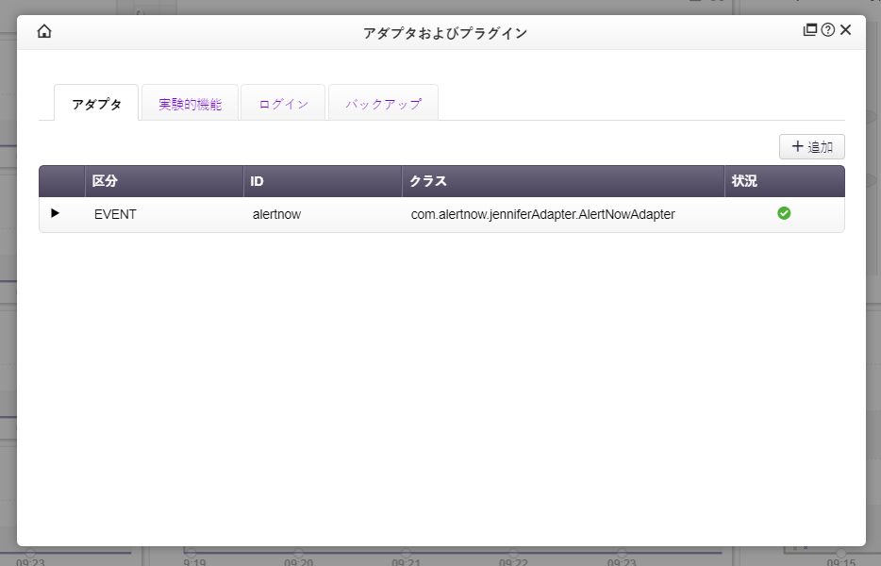Open the 実験的機能 tab
Image resolution: width=881 pixels, height=566 pixels.
click(x=190, y=104)
